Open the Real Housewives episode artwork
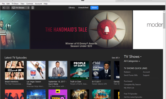This screenshot has height=99, width=166. (x=14, y=70)
